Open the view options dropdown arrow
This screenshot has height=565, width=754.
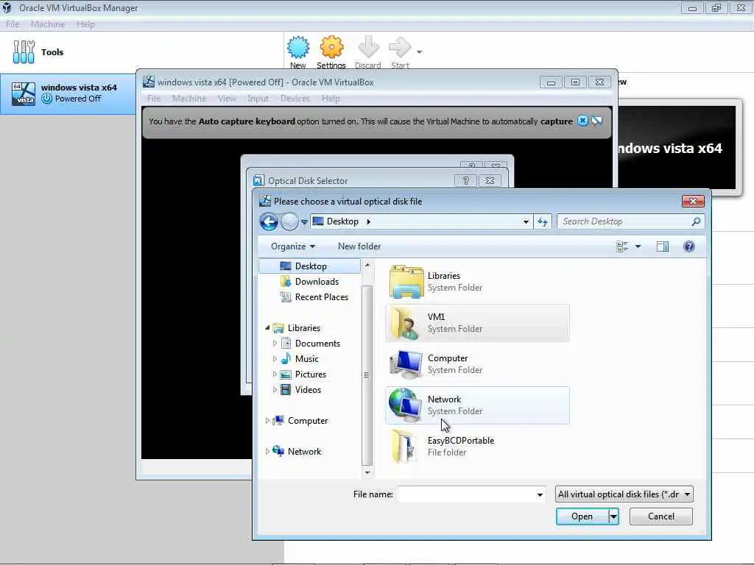pos(638,246)
